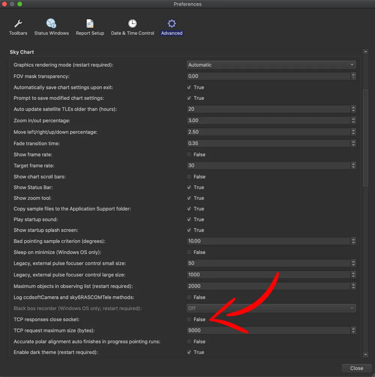Screen dimensions: 375x377
Task: Switch to the Toolbars tab label
Action: [x=18, y=33]
